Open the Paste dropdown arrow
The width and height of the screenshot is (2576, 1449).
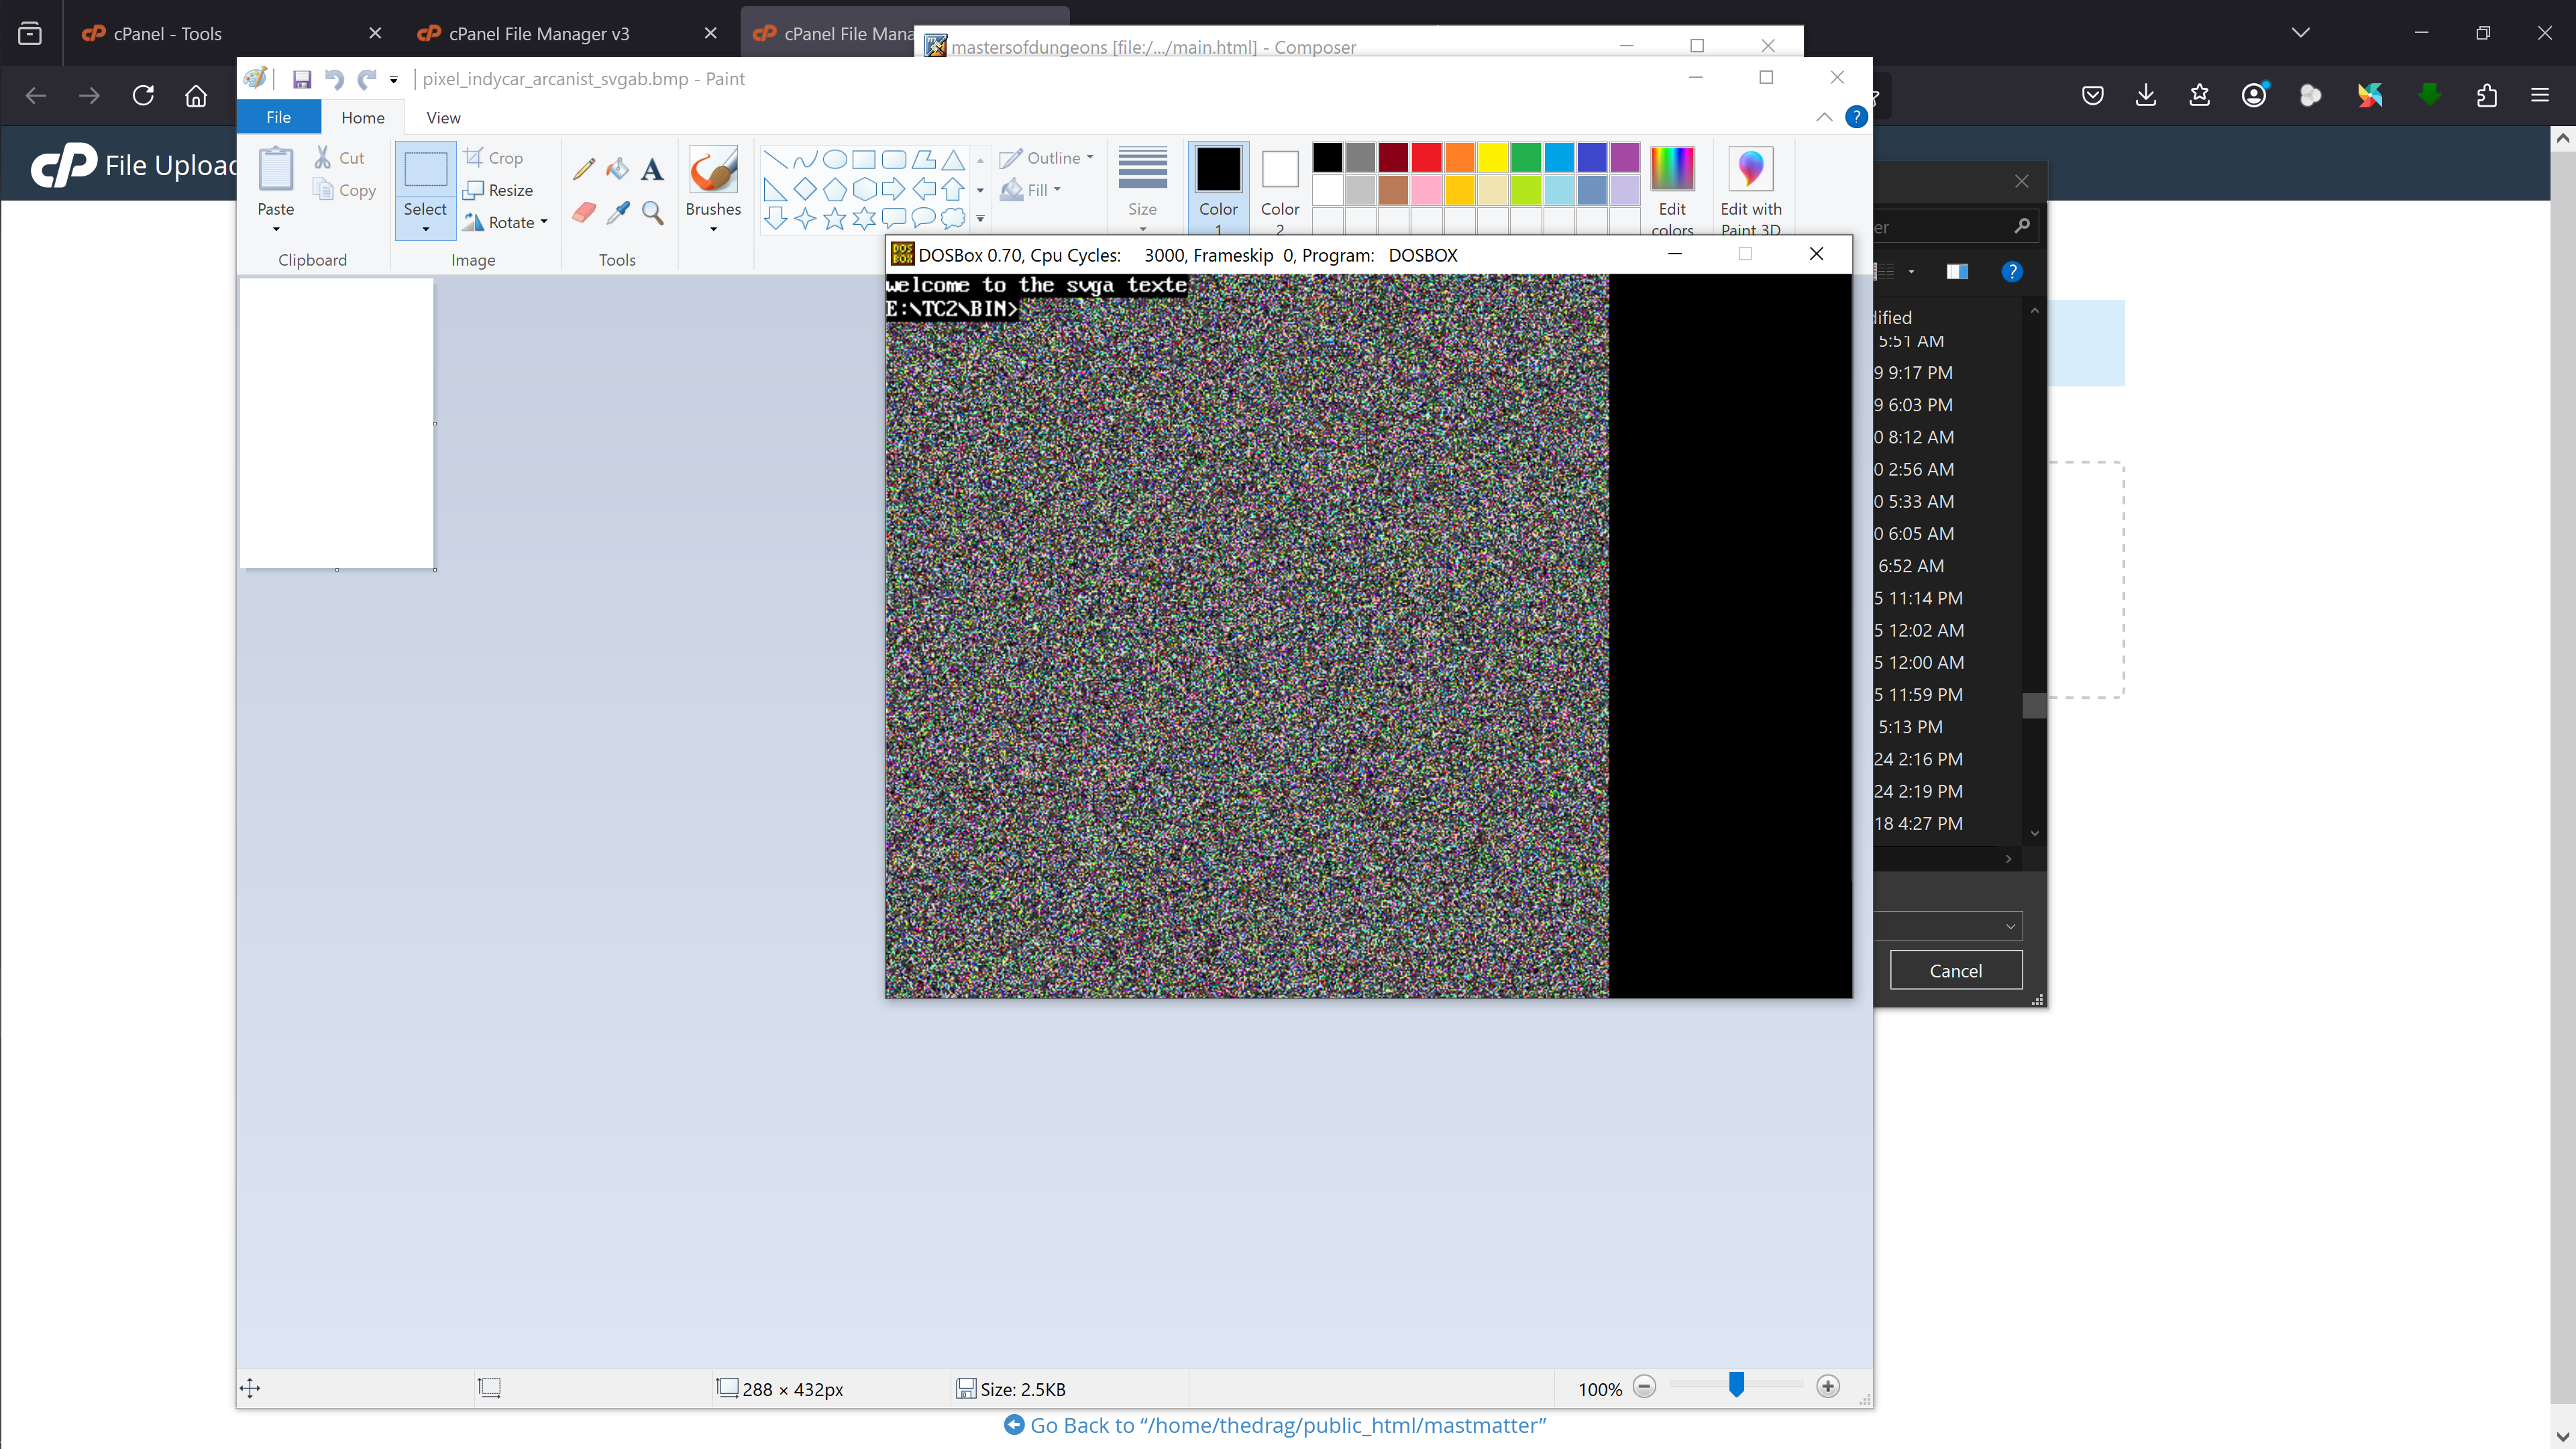pyautogui.click(x=276, y=229)
